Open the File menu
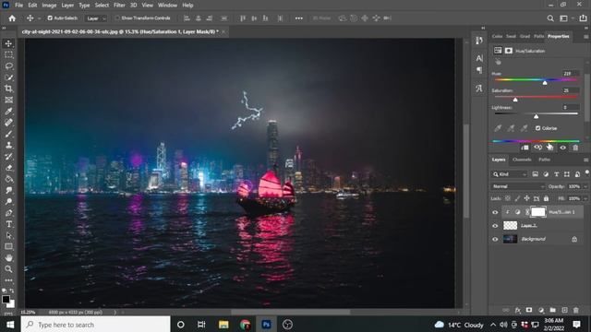The image size is (591, 332). [18, 6]
